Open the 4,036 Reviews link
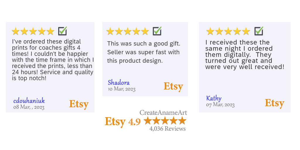The width and height of the screenshot is (300, 150). (167, 129)
